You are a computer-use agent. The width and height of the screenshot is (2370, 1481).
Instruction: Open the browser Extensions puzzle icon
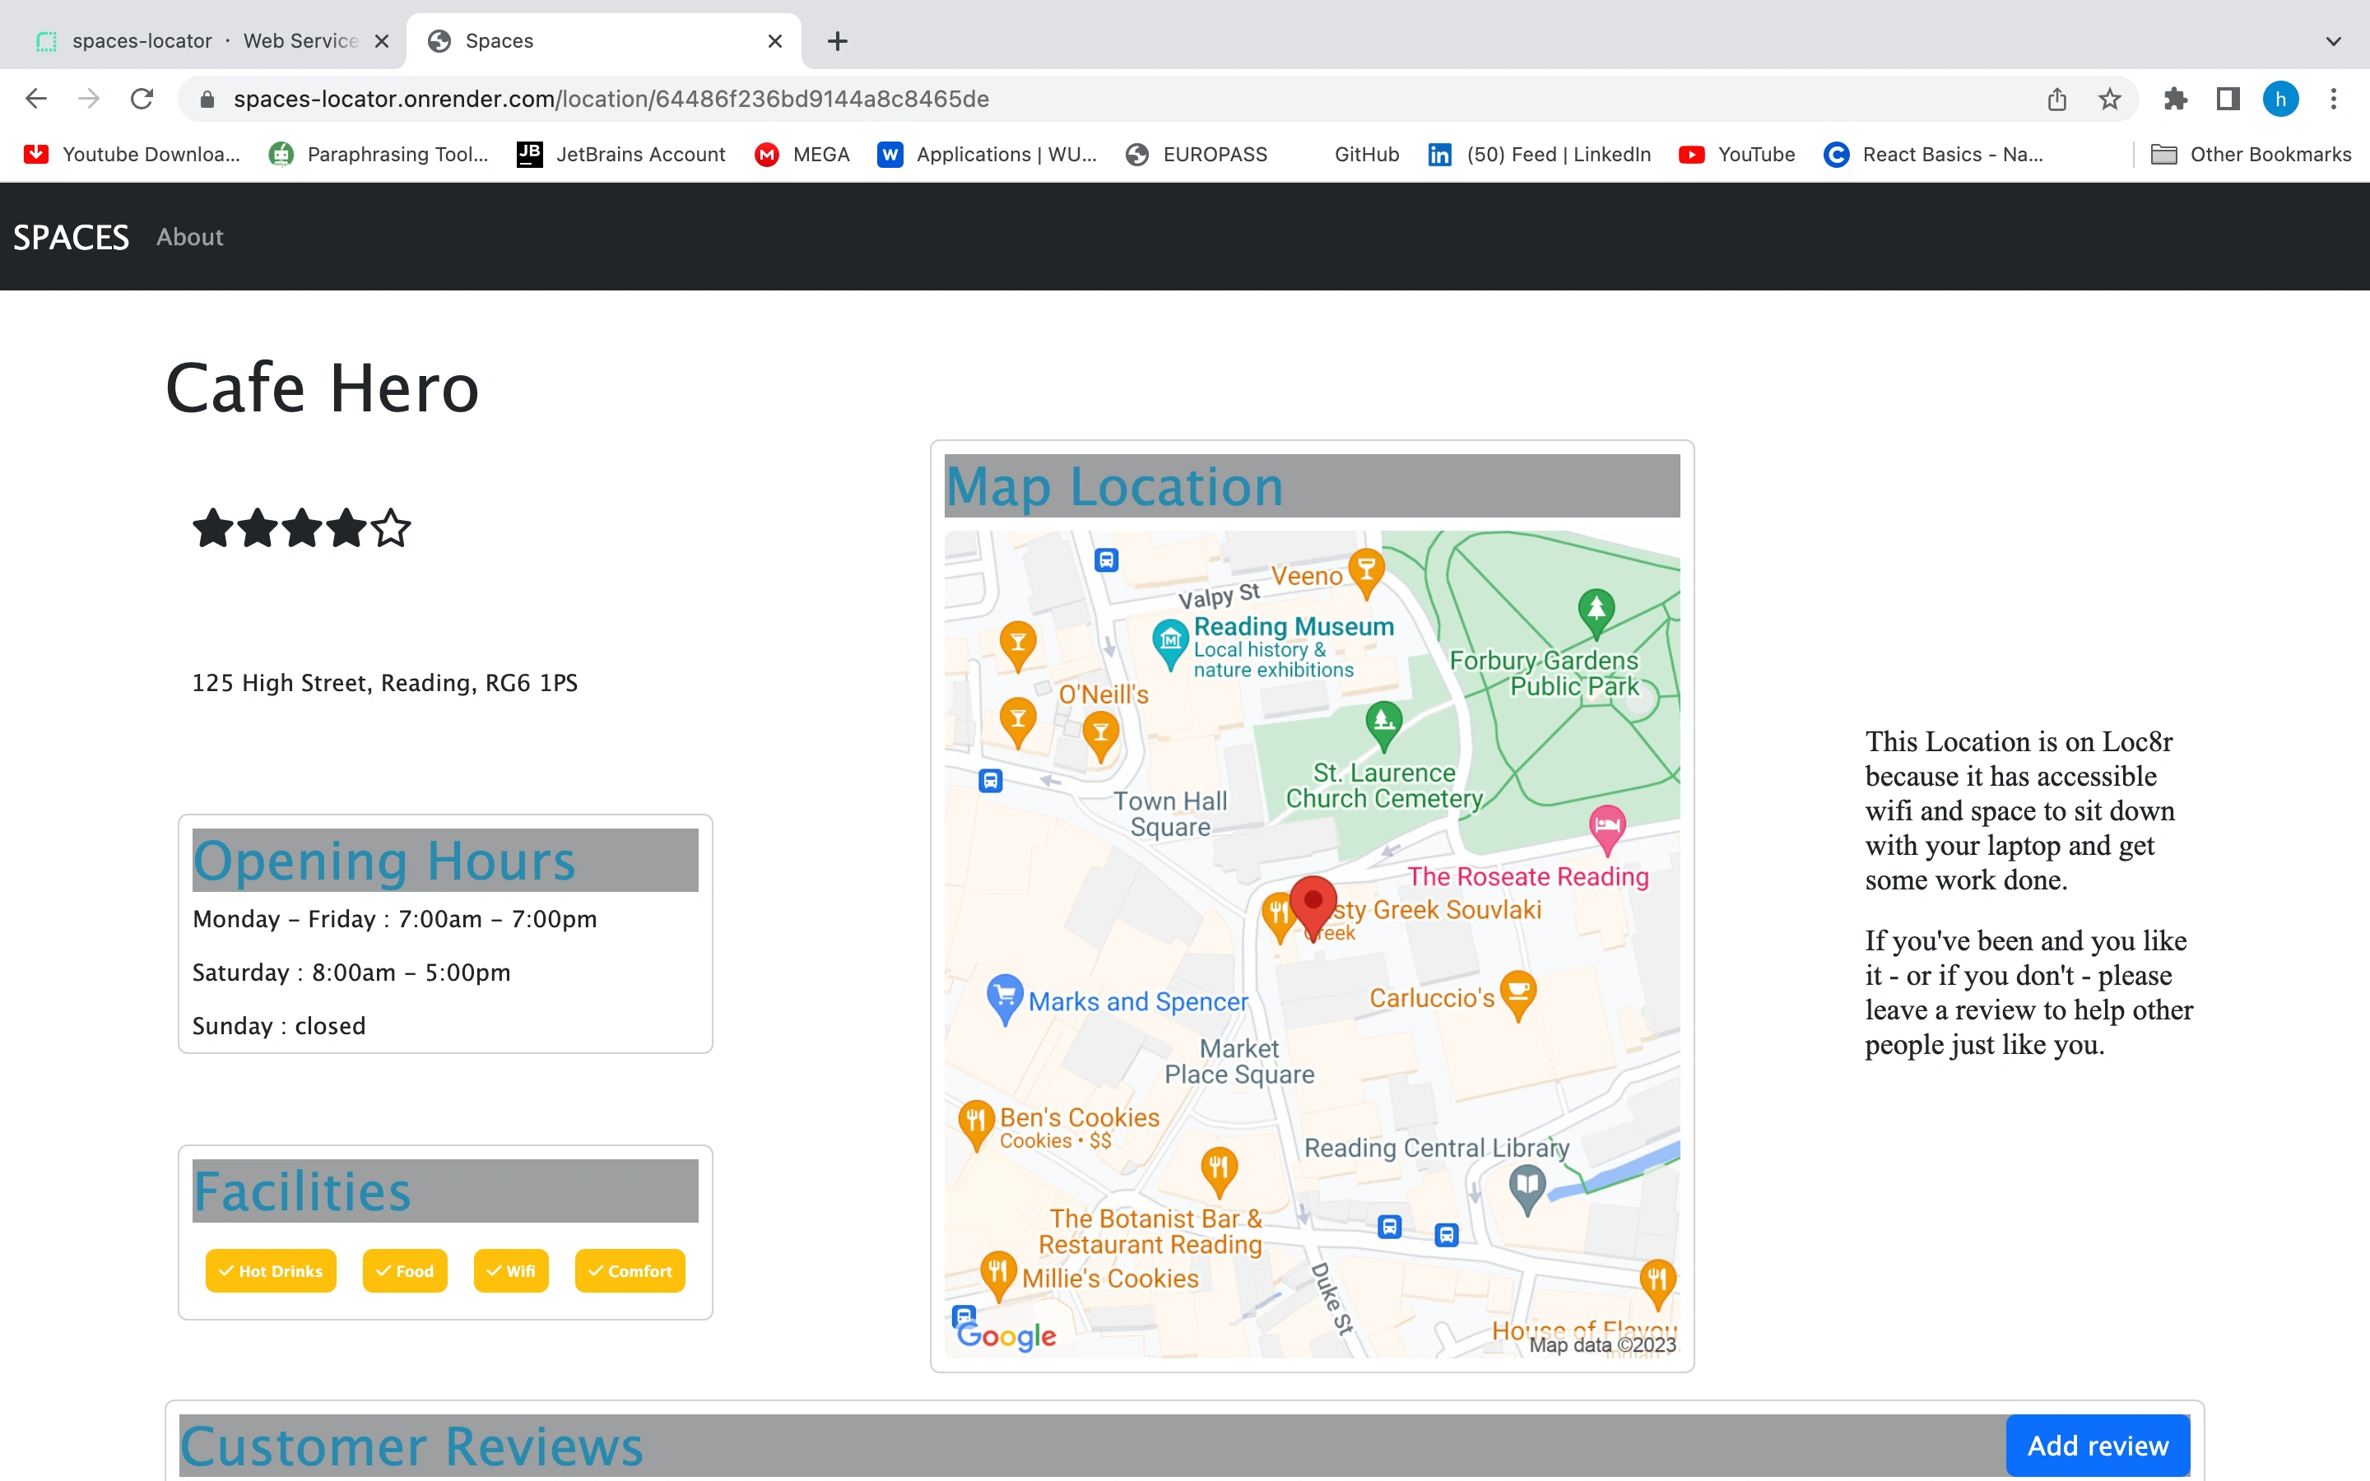tap(2175, 99)
